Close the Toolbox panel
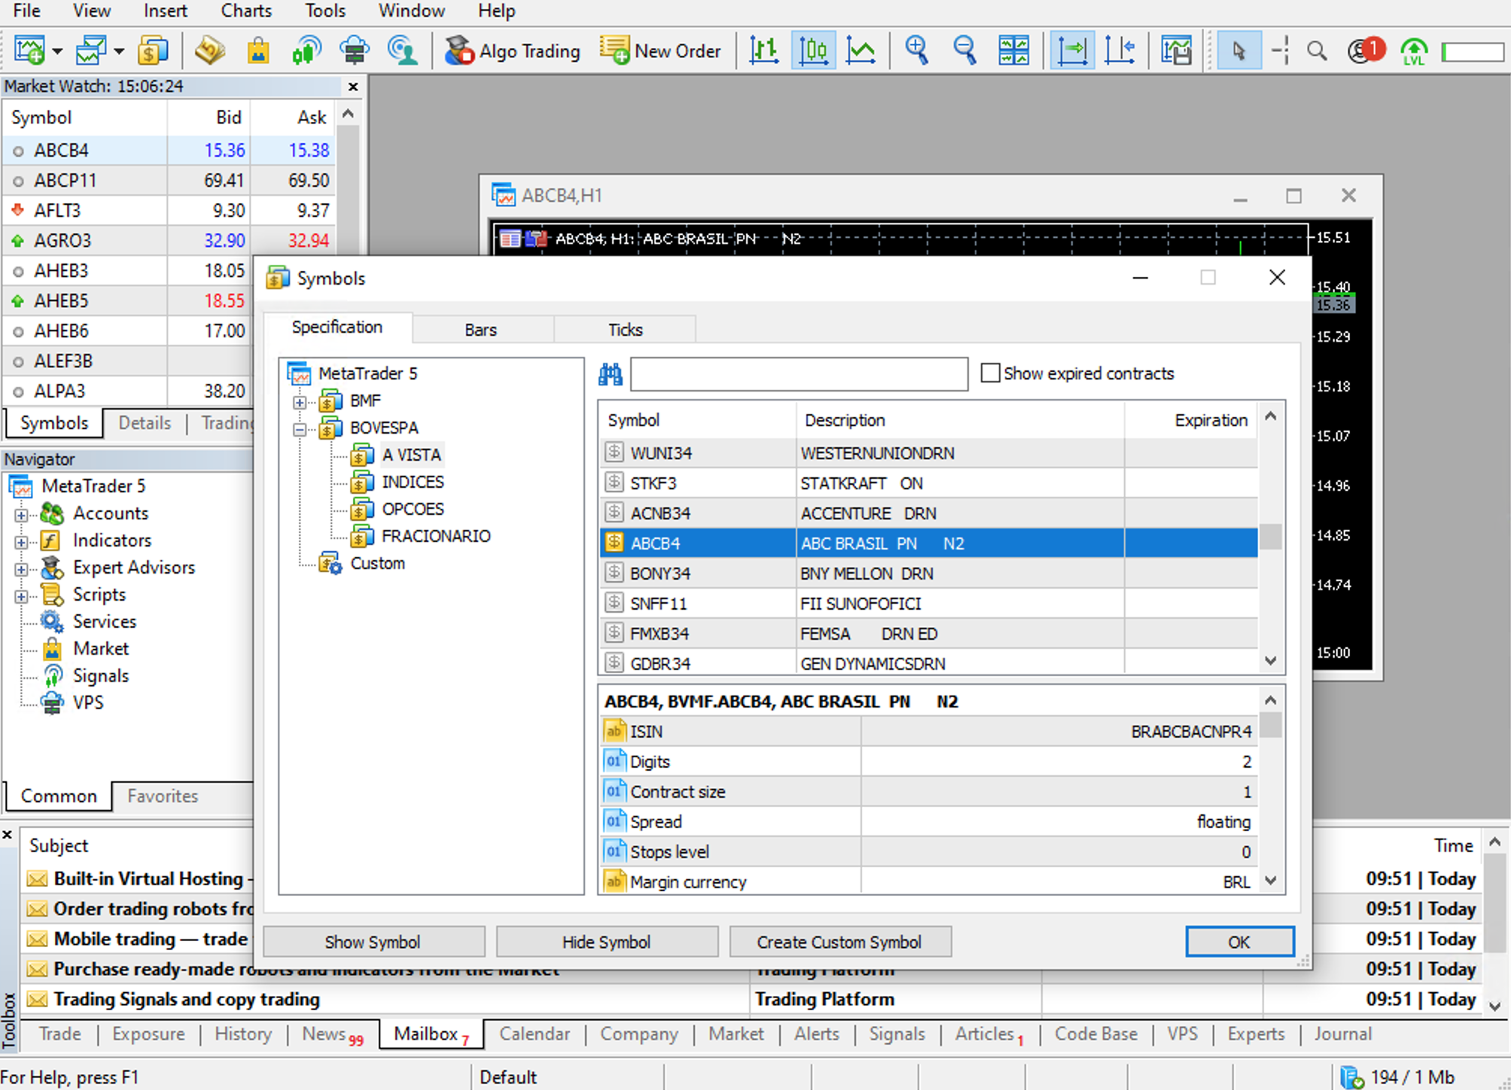This screenshot has height=1090, width=1511. 8,835
